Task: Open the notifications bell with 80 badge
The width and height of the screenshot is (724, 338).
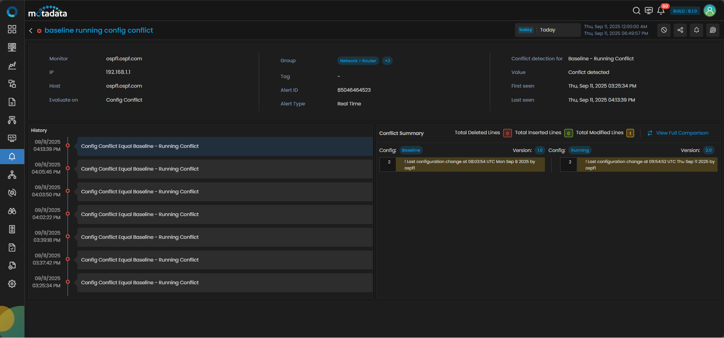Action: click(x=661, y=11)
